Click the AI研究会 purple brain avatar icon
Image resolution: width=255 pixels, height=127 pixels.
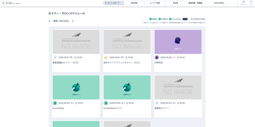(x=157, y=57)
